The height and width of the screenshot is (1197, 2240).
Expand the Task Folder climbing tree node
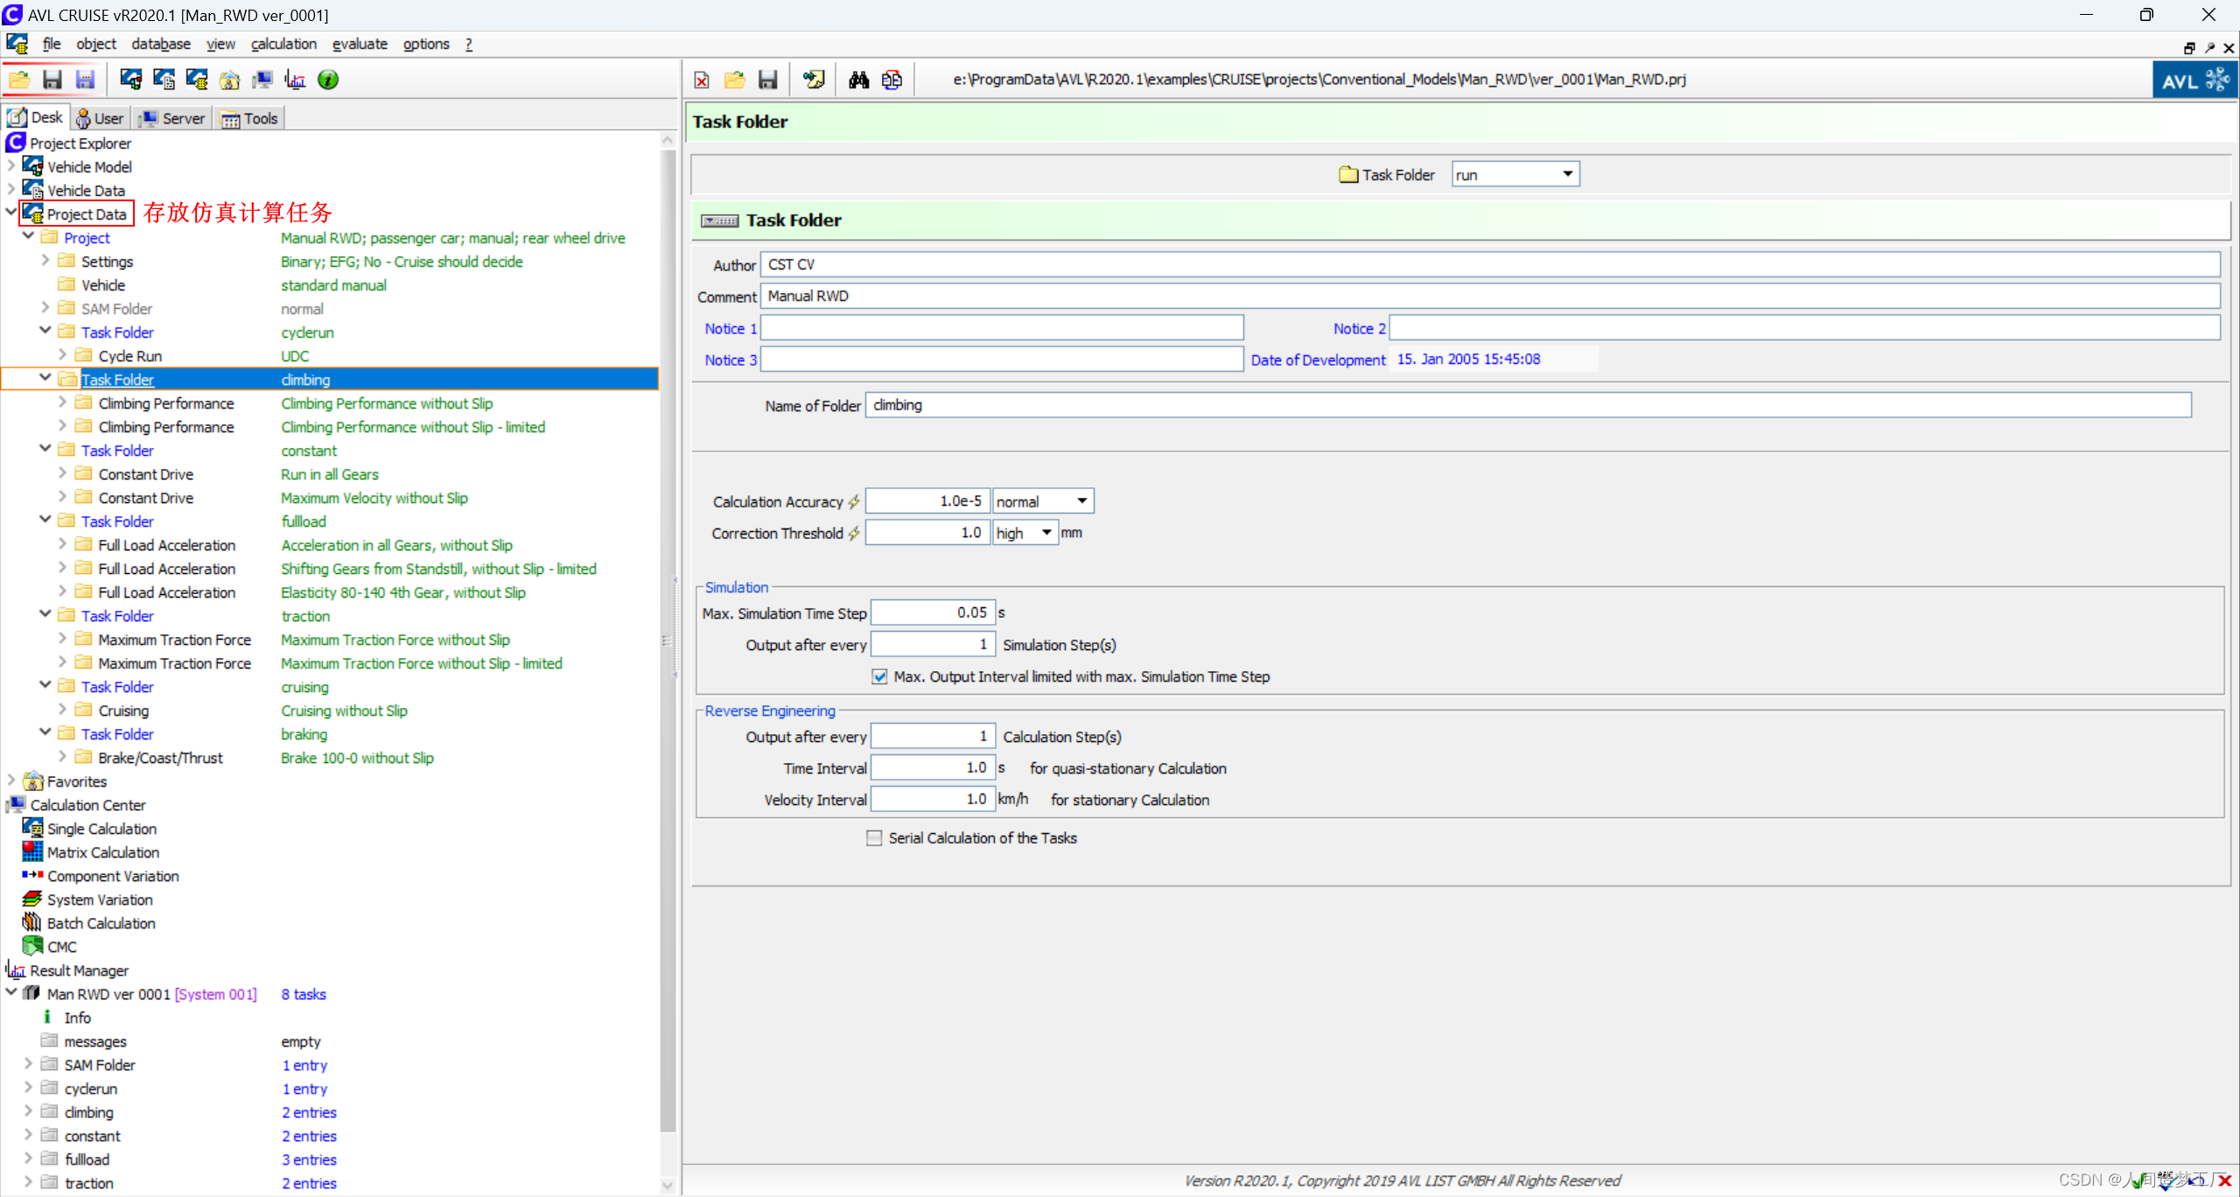click(45, 378)
